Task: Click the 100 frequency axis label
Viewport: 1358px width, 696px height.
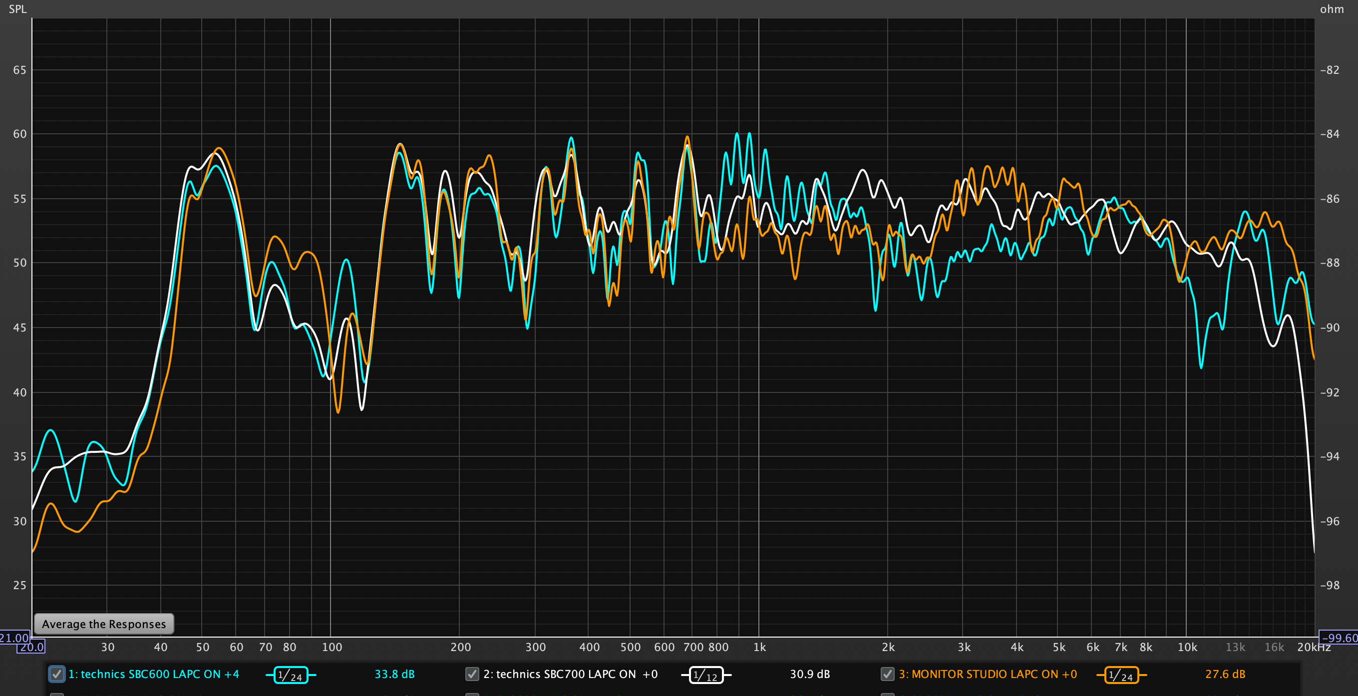Action: tap(332, 647)
